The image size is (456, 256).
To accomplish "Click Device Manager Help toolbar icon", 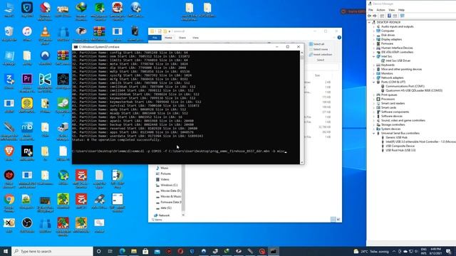I will pos(389,16).
